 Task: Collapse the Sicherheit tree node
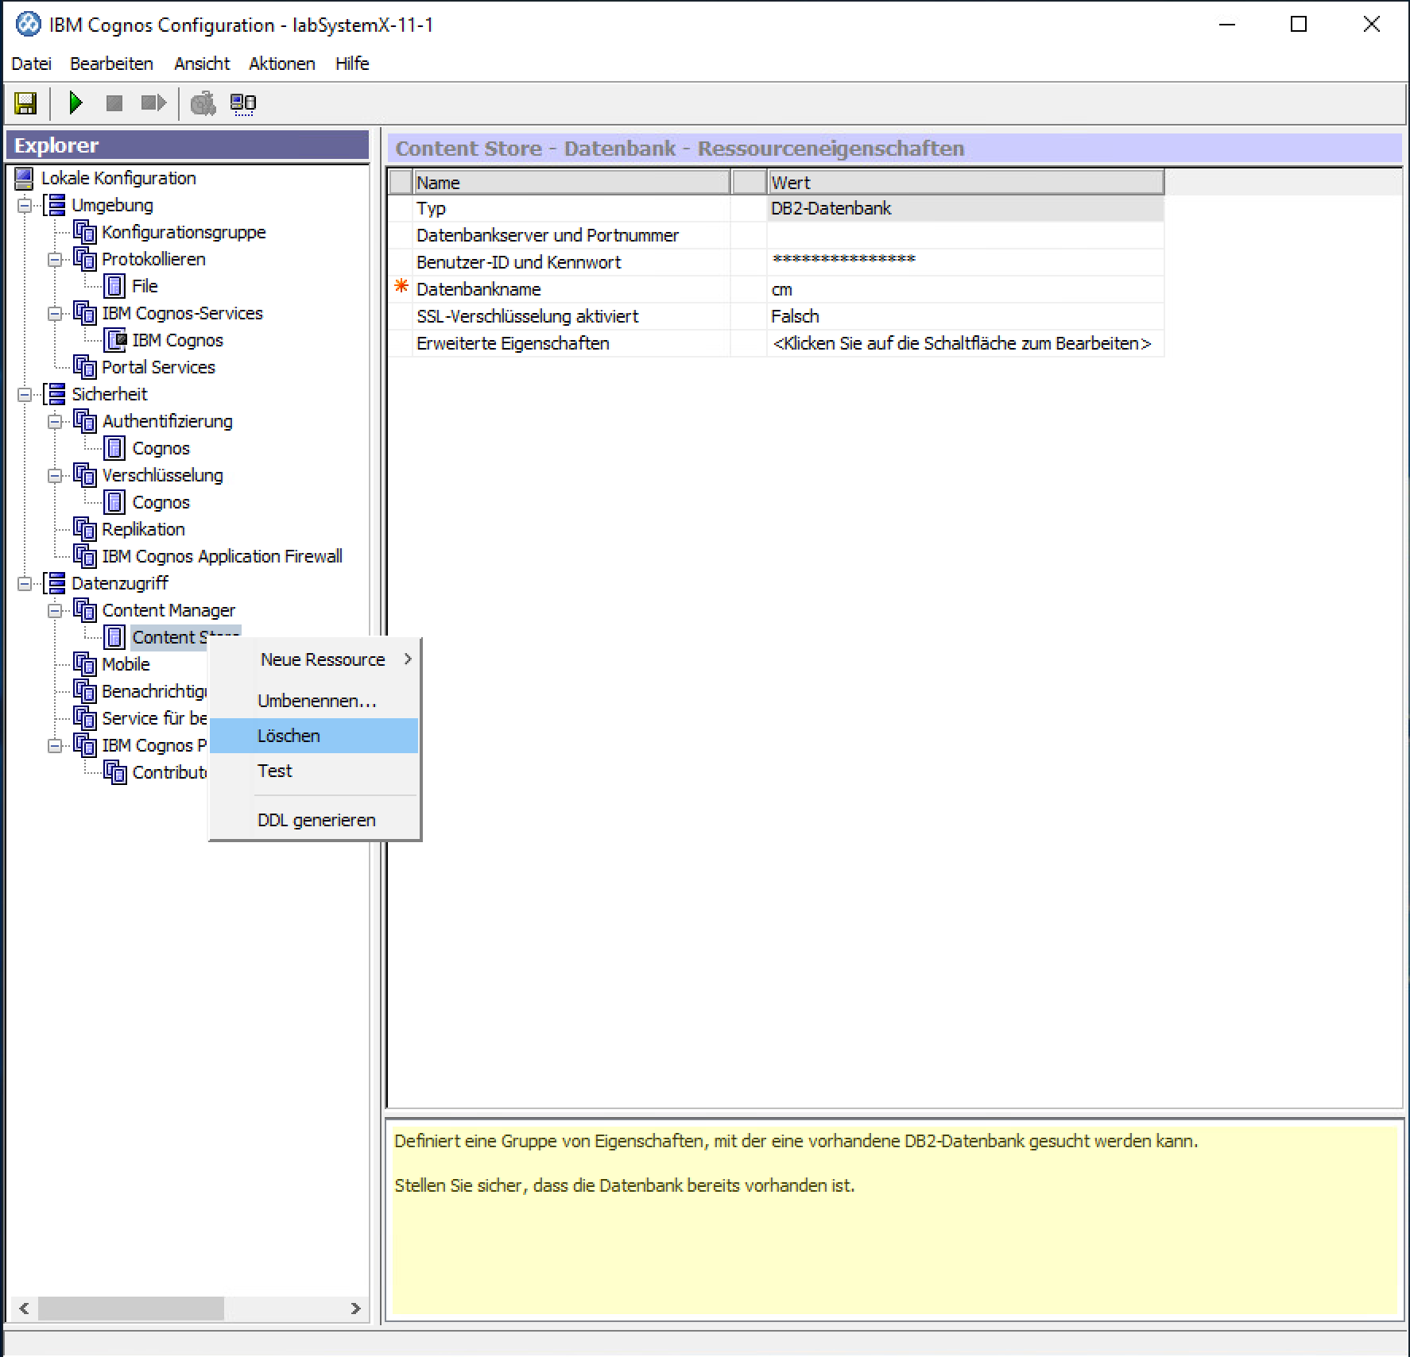(25, 395)
